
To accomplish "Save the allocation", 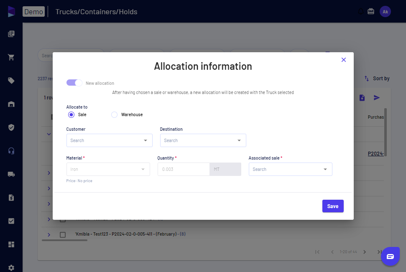I will click(x=333, y=206).
